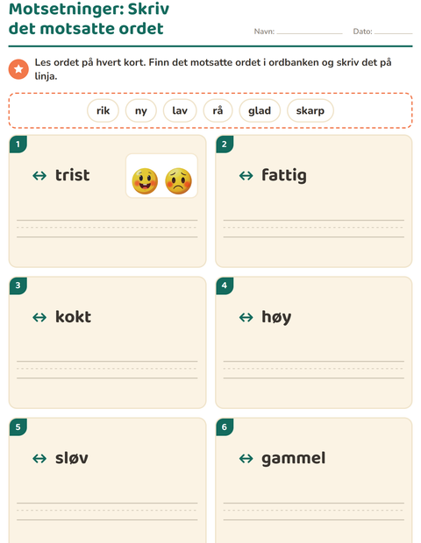Click the arrow icon next to gammel

tap(246, 459)
